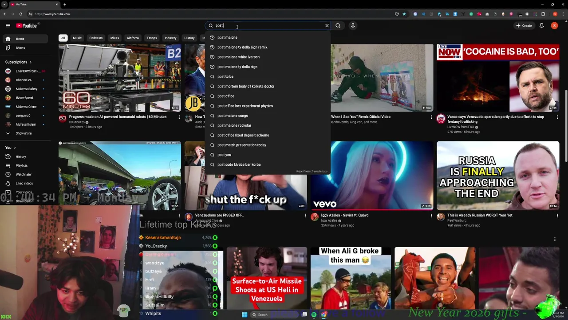Open options for the Vance Venezuela video
568x320 pixels.
tap(557, 117)
